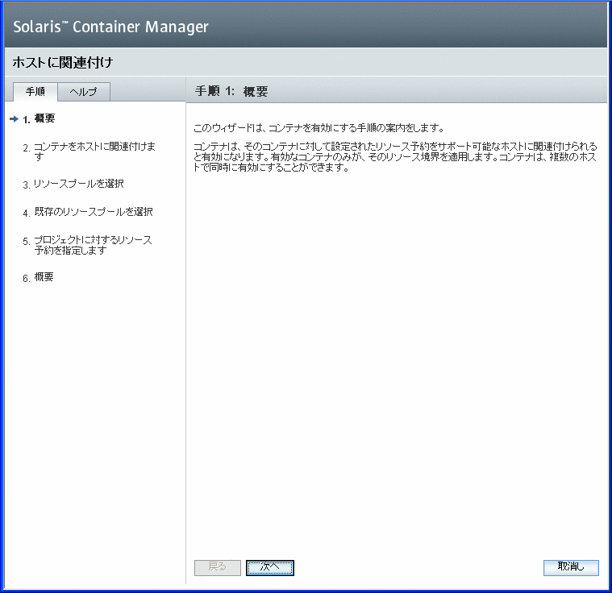Click the 次へ button
Image resolution: width=612 pixels, height=593 pixels.
tap(269, 567)
